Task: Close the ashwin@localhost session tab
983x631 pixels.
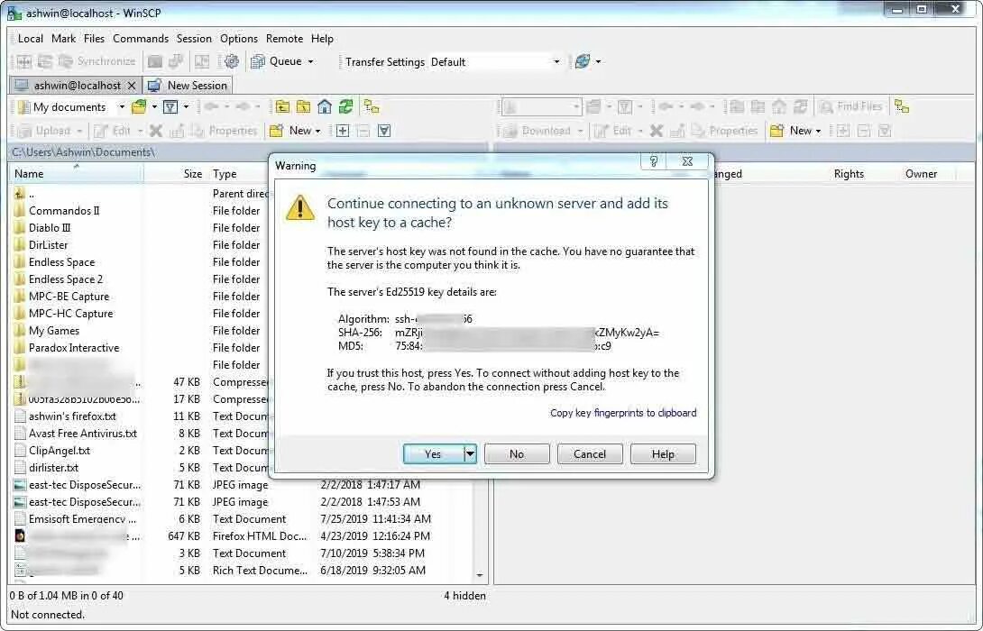Action: tap(131, 86)
